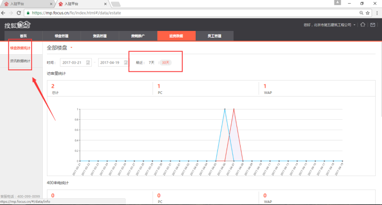Open the 营销推广 navigation tab
382x205 pixels.
coord(138,36)
